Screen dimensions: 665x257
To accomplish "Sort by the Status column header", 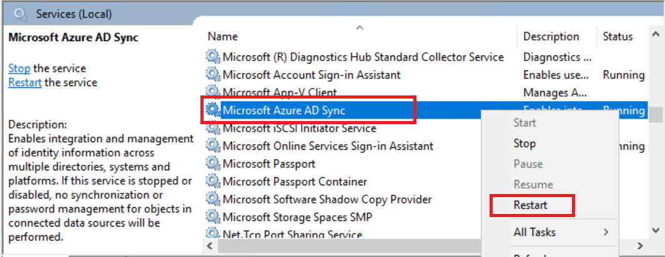I will pos(618,37).
